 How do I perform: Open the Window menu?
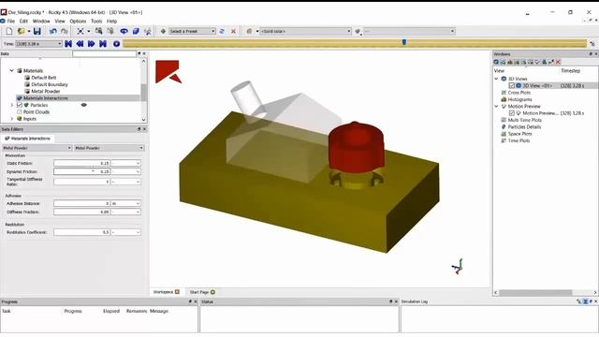click(x=41, y=21)
